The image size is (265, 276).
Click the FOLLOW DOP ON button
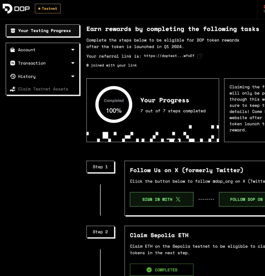click(242, 199)
